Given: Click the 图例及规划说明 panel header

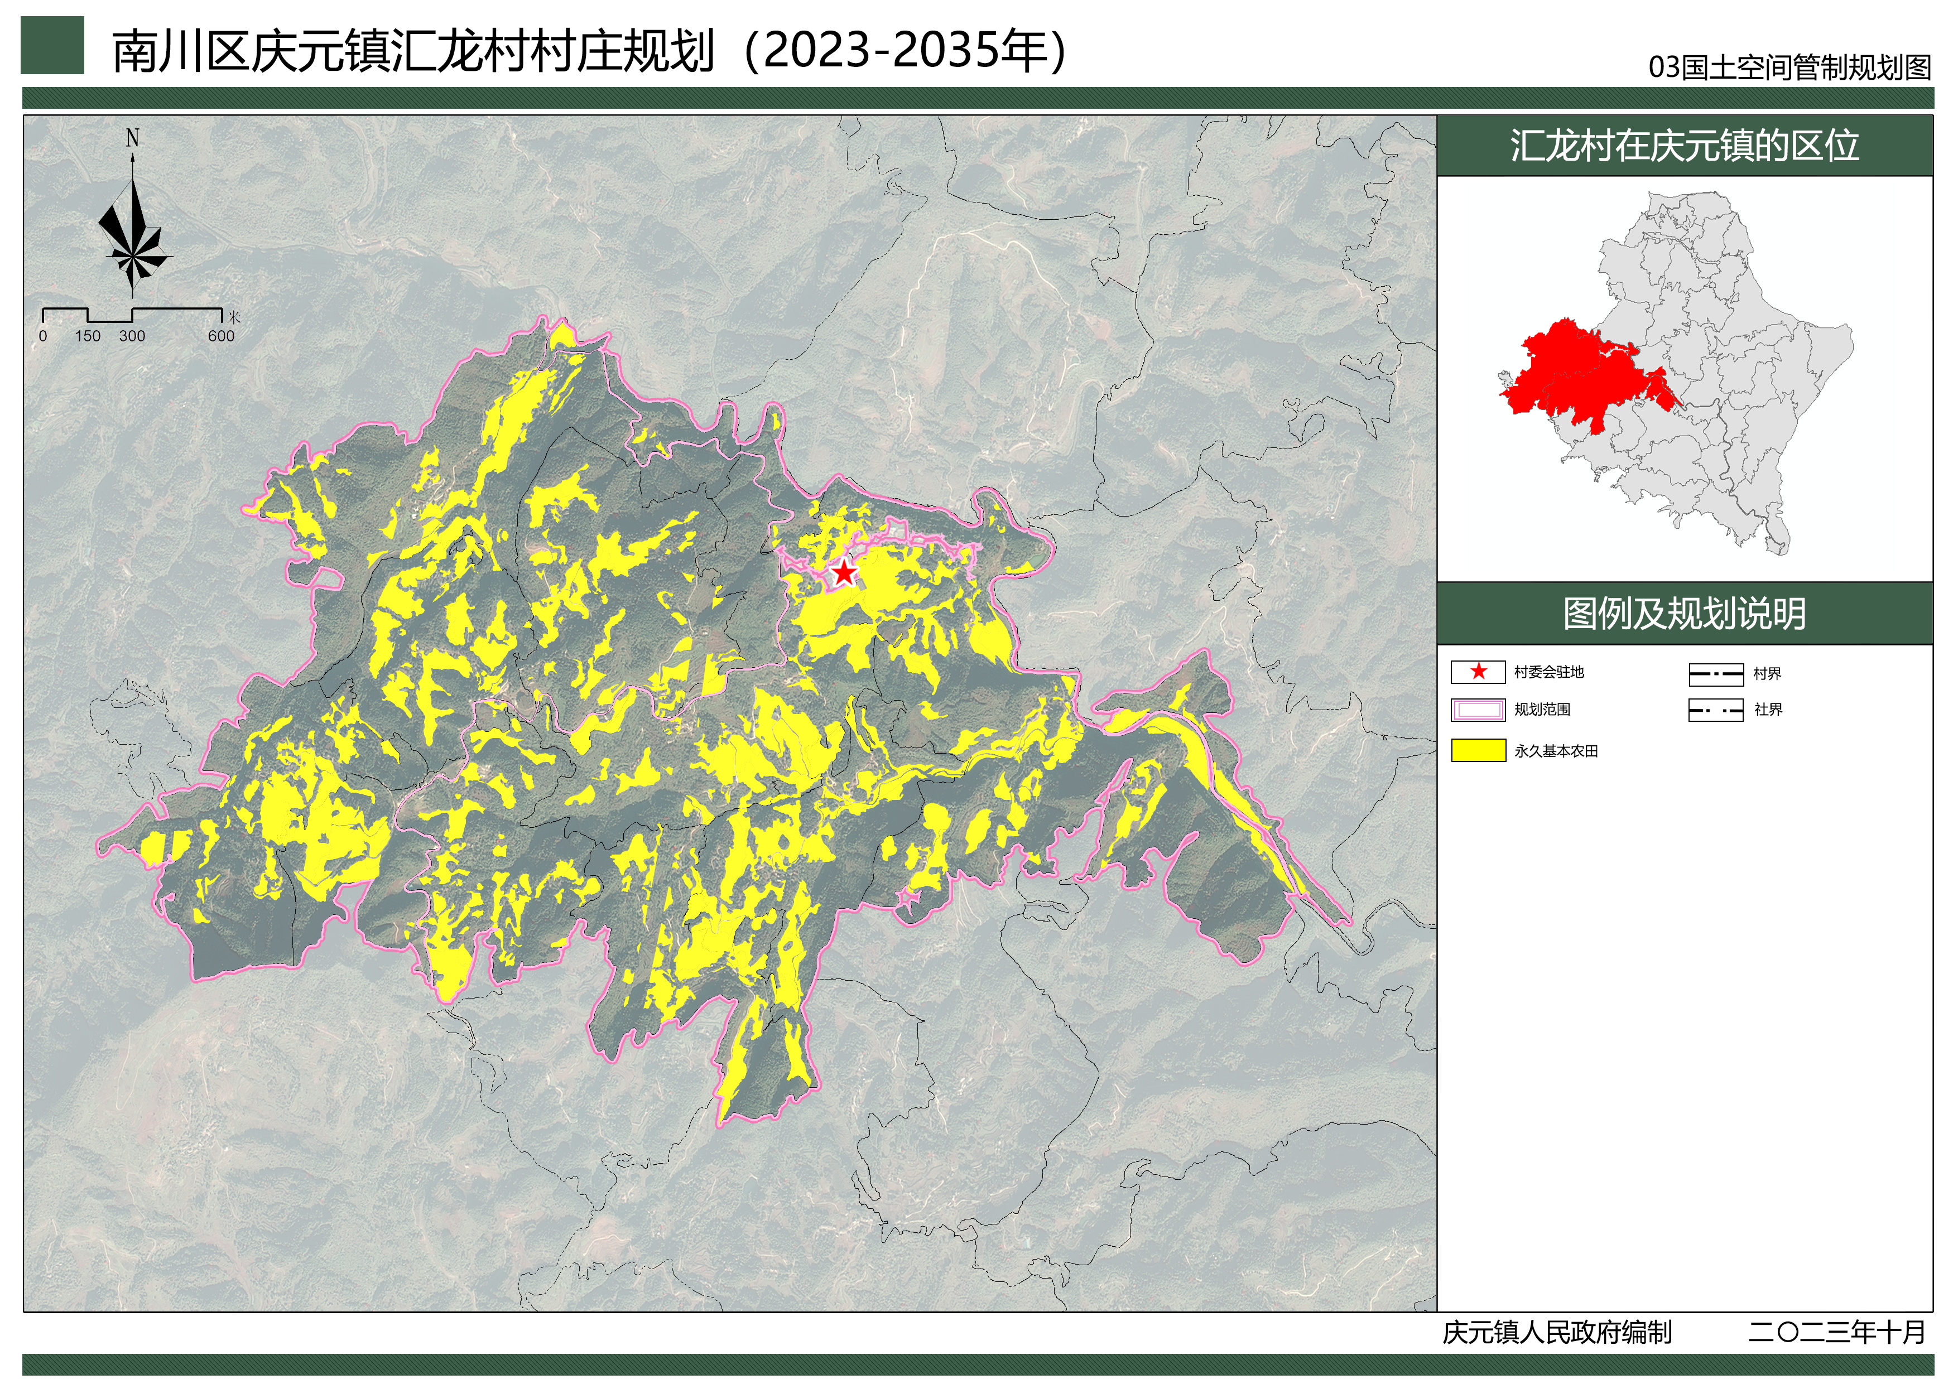Looking at the screenshot, I should click(1684, 614).
